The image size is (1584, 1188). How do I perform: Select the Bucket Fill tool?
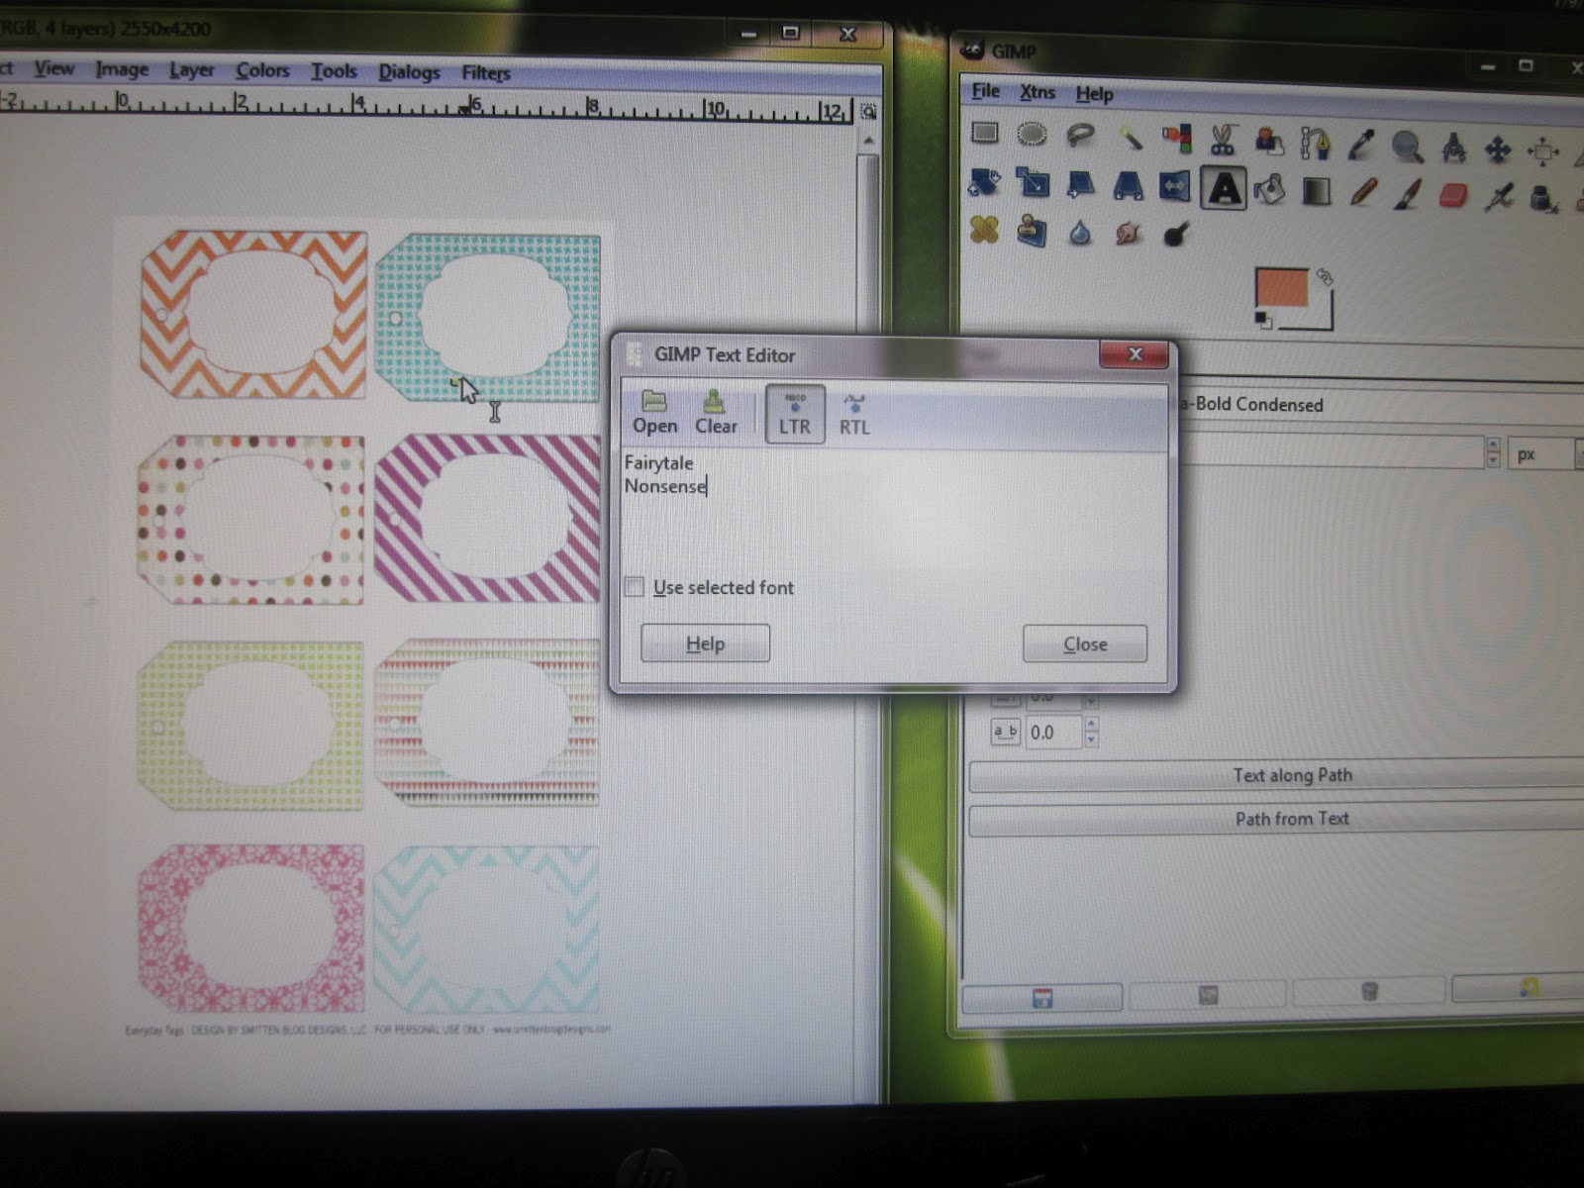(x=1269, y=189)
